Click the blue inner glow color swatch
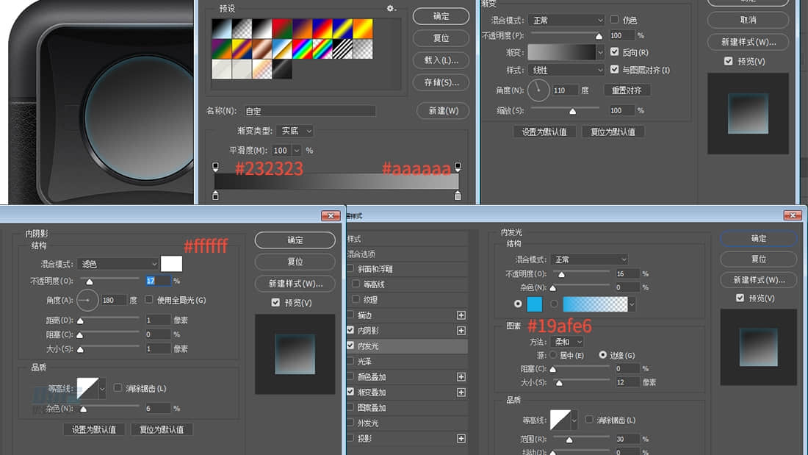This screenshot has width=808, height=455. [x=535, y=304]
